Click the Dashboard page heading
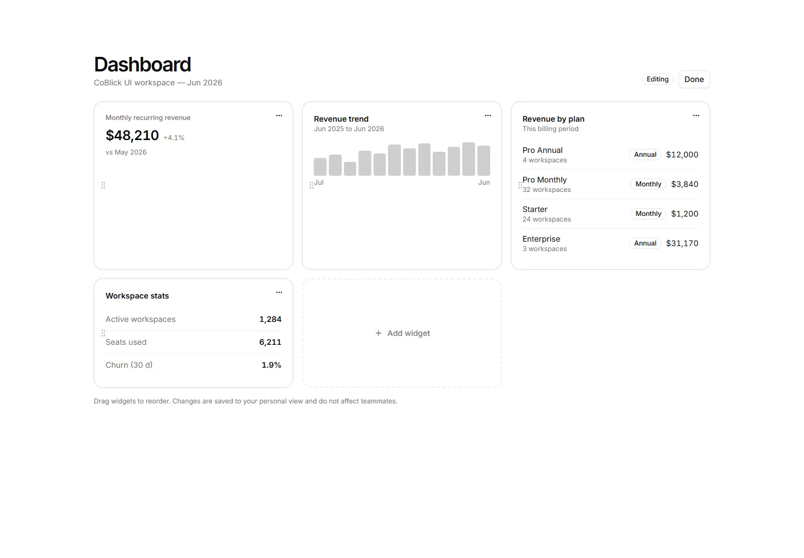The width and height of the screenshot is (804, 558). (x=142, y=65)
